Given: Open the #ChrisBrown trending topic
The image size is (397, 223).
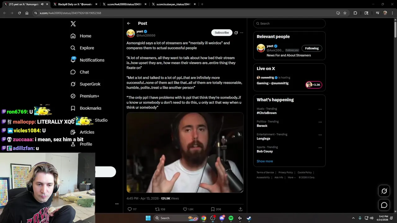Looking at the screenshot, I should click(267, 113).
